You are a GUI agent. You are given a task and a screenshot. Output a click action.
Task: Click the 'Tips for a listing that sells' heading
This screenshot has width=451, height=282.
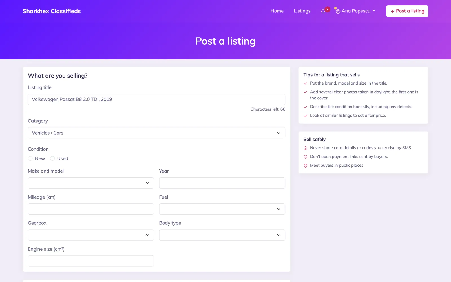[x=331, y=75]
